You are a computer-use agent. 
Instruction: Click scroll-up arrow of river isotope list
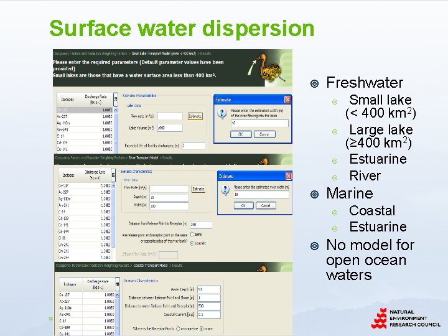(113, 185)
